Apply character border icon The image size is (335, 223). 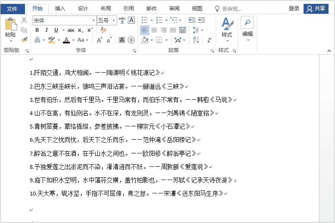131,20
